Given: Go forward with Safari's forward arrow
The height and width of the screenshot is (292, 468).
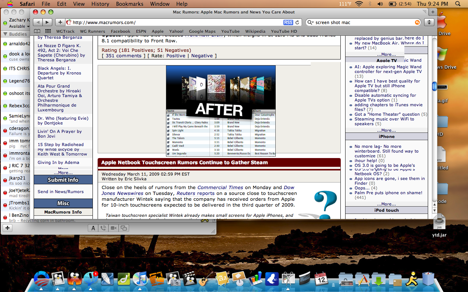Looking at the screenshot, I should pos(48,22).
